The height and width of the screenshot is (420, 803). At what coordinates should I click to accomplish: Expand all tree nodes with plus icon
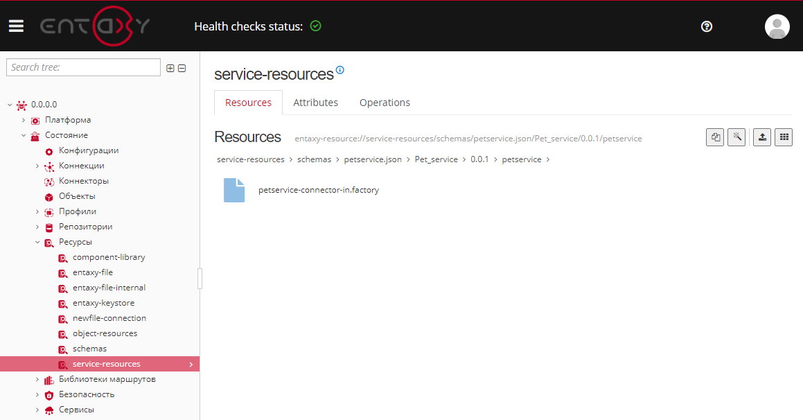click(170, 68)
